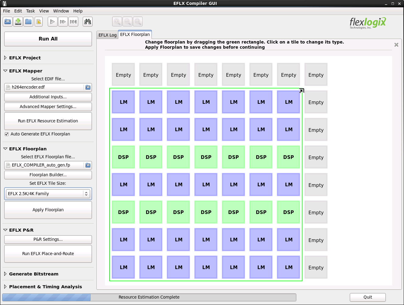Click the Run All button
The width and height of the screenshot is (404, 305).
coord(48,39)
